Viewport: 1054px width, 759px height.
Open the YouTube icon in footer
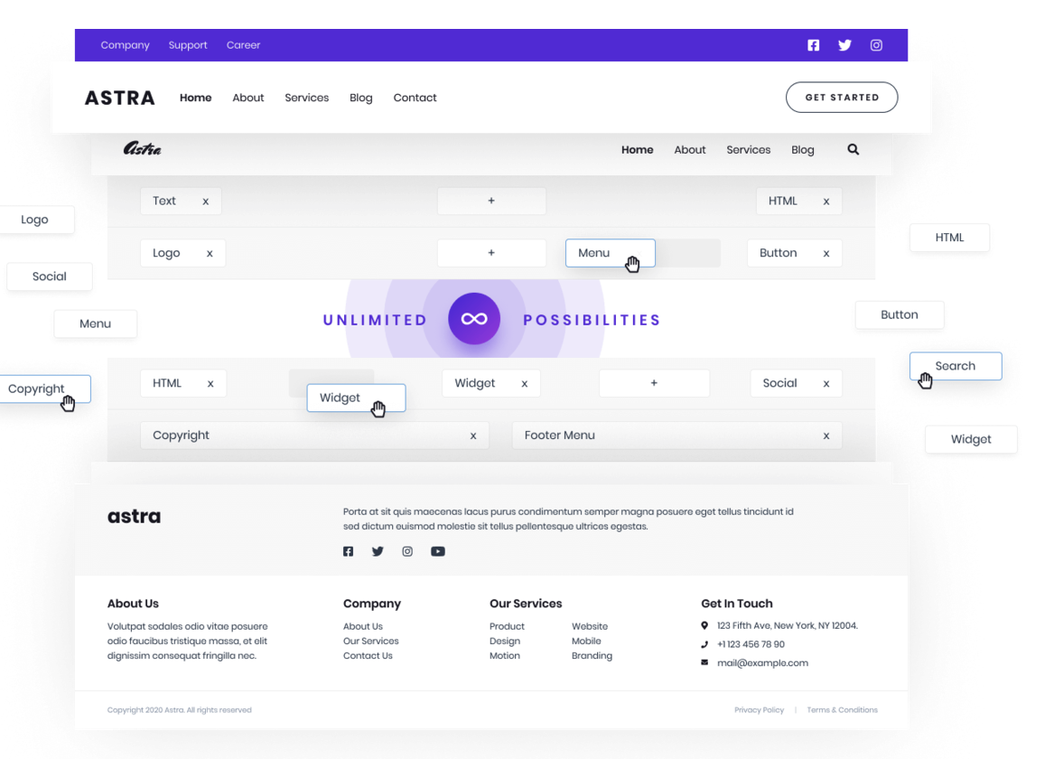pos(438,551)
